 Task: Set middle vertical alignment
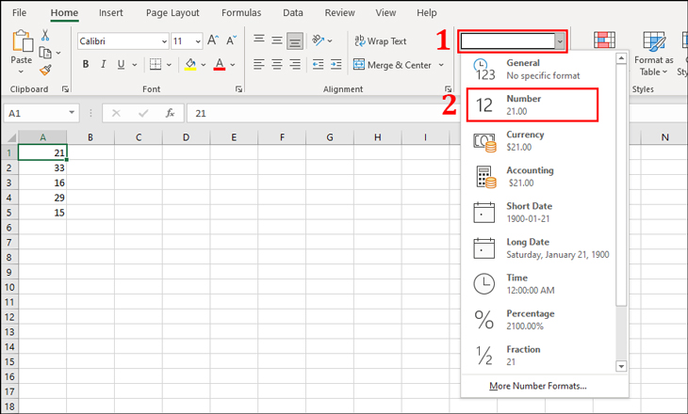[277, 40]
